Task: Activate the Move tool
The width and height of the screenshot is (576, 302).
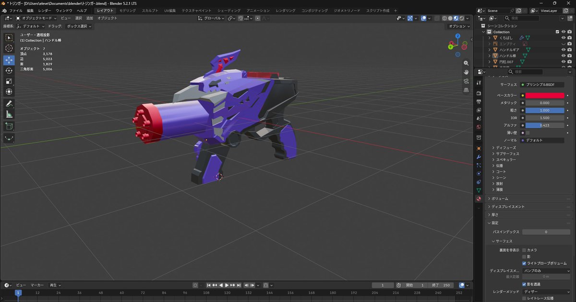Action: [9, 60]
